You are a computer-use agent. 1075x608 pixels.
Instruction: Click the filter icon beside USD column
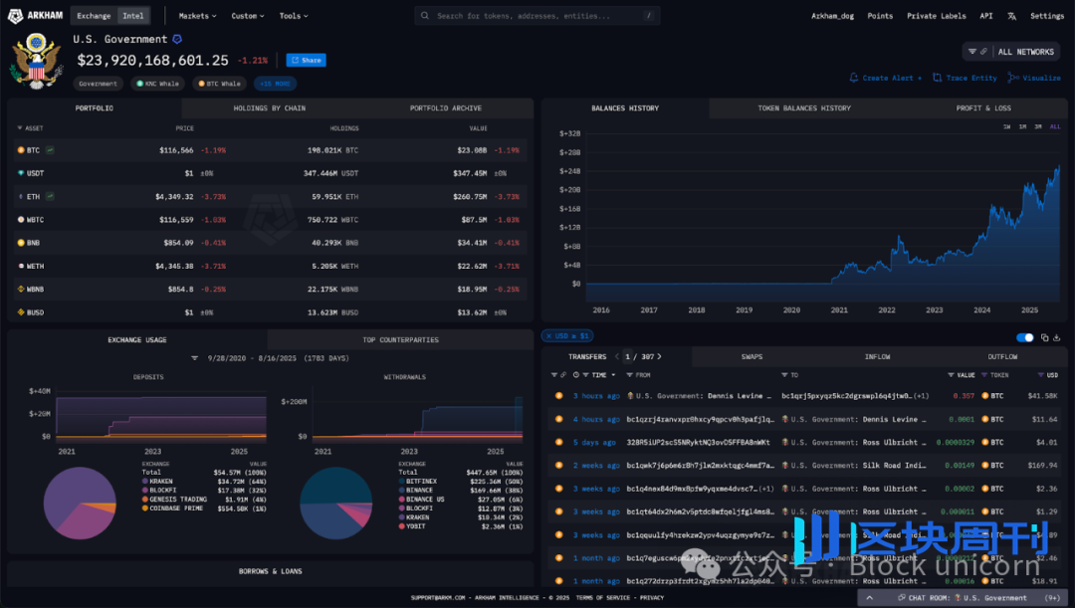point(1041,375)
